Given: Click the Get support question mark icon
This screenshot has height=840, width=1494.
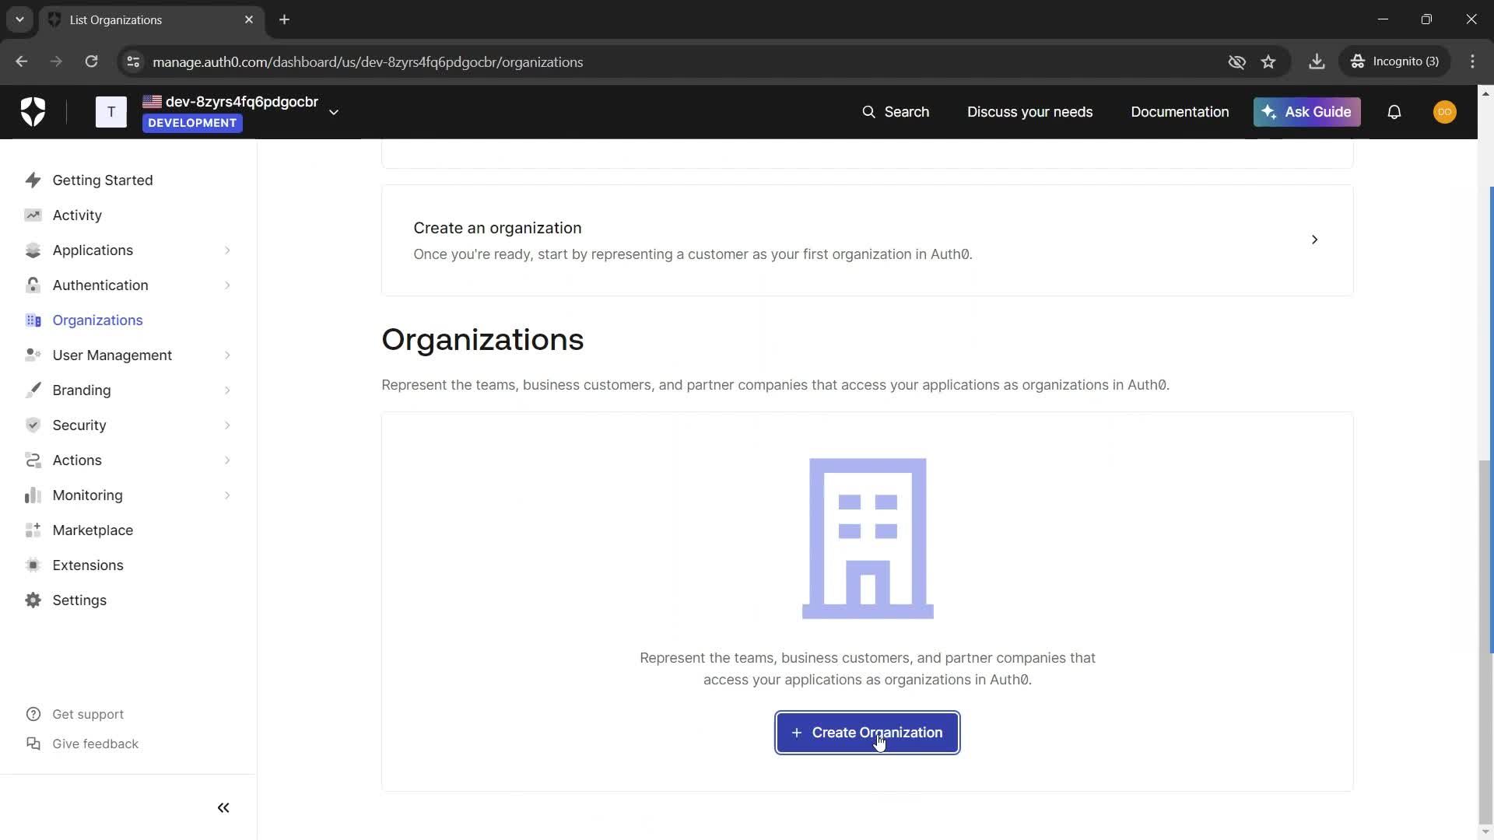Looking at the screenshot, I should (x=33, y=714).
